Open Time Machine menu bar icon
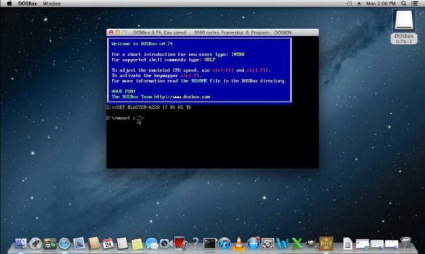The height and width of the screenshot is (254, 425). [x=349, y=3]
